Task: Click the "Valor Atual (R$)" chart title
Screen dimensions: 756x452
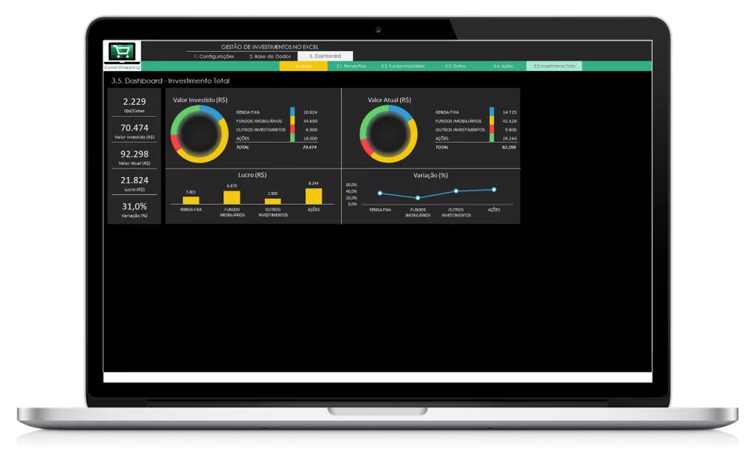Action: (x=389, y=100)
